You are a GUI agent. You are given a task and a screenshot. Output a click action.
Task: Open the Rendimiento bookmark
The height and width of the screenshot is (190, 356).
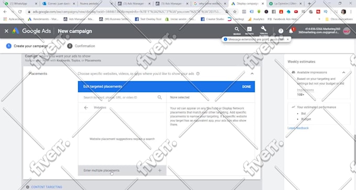pos(43,19)
